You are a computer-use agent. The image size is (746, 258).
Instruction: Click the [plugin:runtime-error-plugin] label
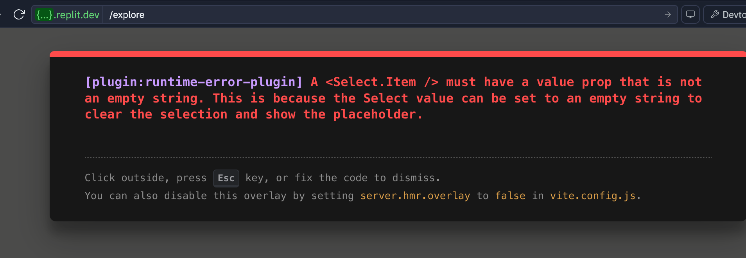pyautogui.click(x=194, y=82)
